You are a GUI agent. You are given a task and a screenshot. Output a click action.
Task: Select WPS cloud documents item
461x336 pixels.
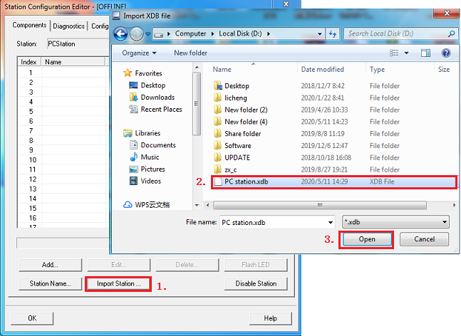pyautogui.click(x=146, y=205)
